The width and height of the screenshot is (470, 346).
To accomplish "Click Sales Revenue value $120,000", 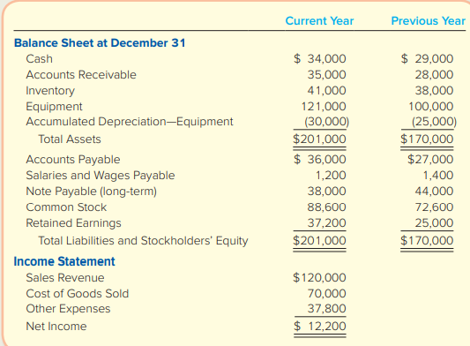I will pos(319,277).
